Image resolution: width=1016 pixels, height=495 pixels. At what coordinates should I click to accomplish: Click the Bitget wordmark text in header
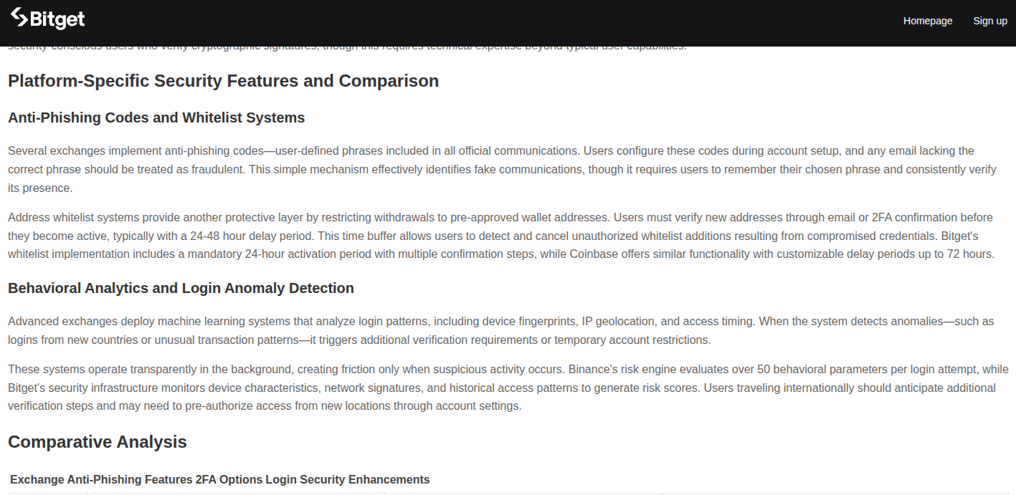tap(58, 19)
